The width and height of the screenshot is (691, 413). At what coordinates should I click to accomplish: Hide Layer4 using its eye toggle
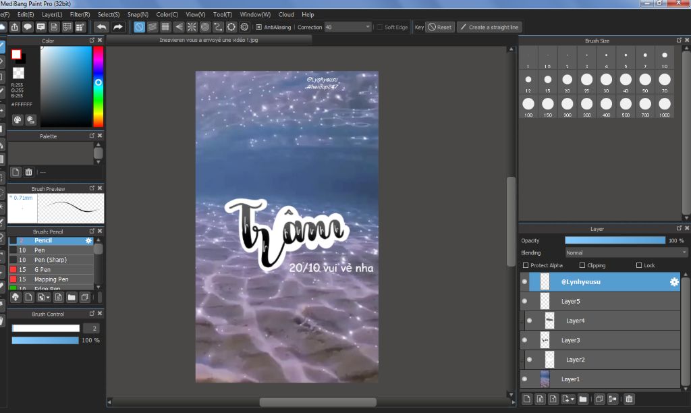click(529, 321)
